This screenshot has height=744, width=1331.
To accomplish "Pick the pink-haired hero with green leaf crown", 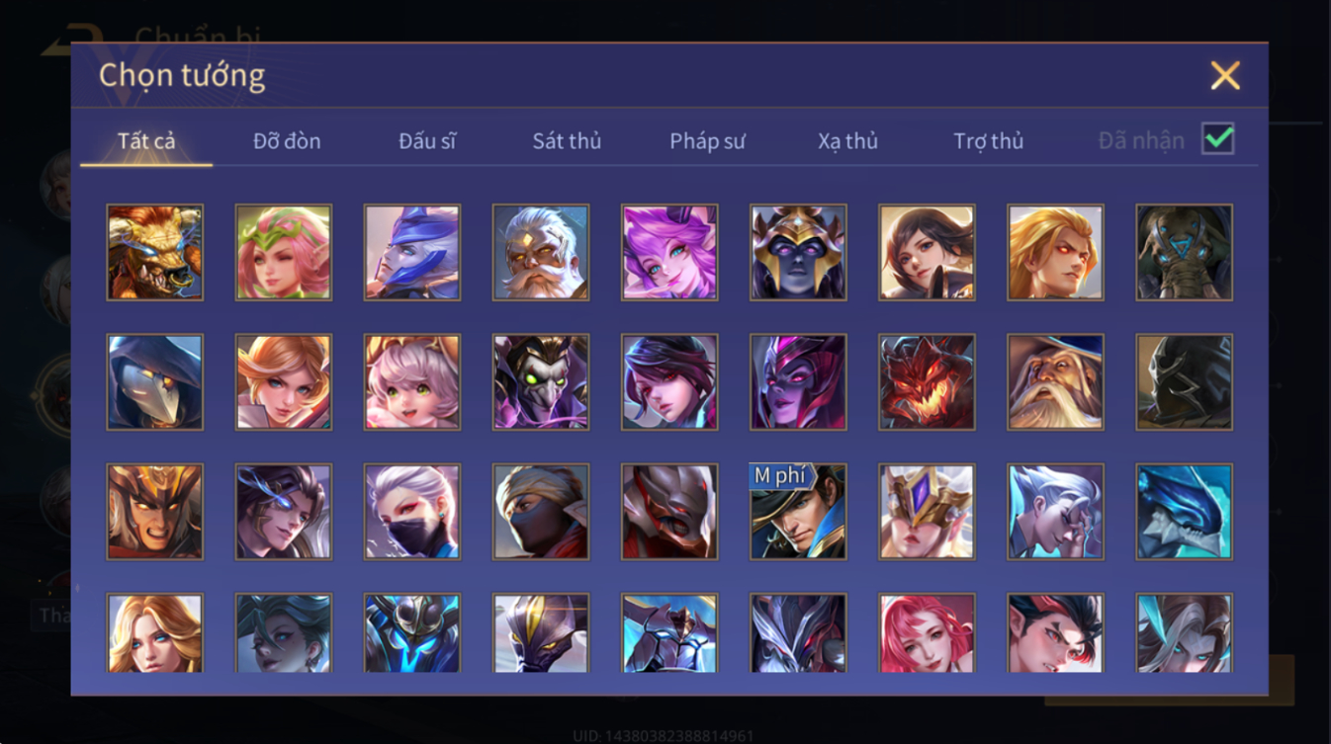I will [284, 252].
